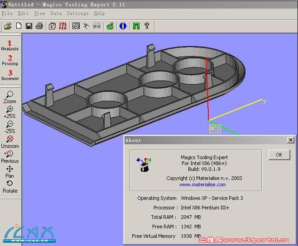Zoom in by +25%
This screenshot has width=298, height=246.
point(10,112)
